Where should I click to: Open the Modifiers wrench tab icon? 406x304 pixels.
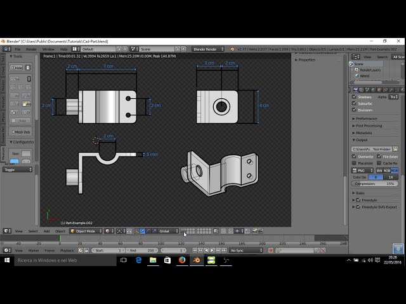[391, 90]
